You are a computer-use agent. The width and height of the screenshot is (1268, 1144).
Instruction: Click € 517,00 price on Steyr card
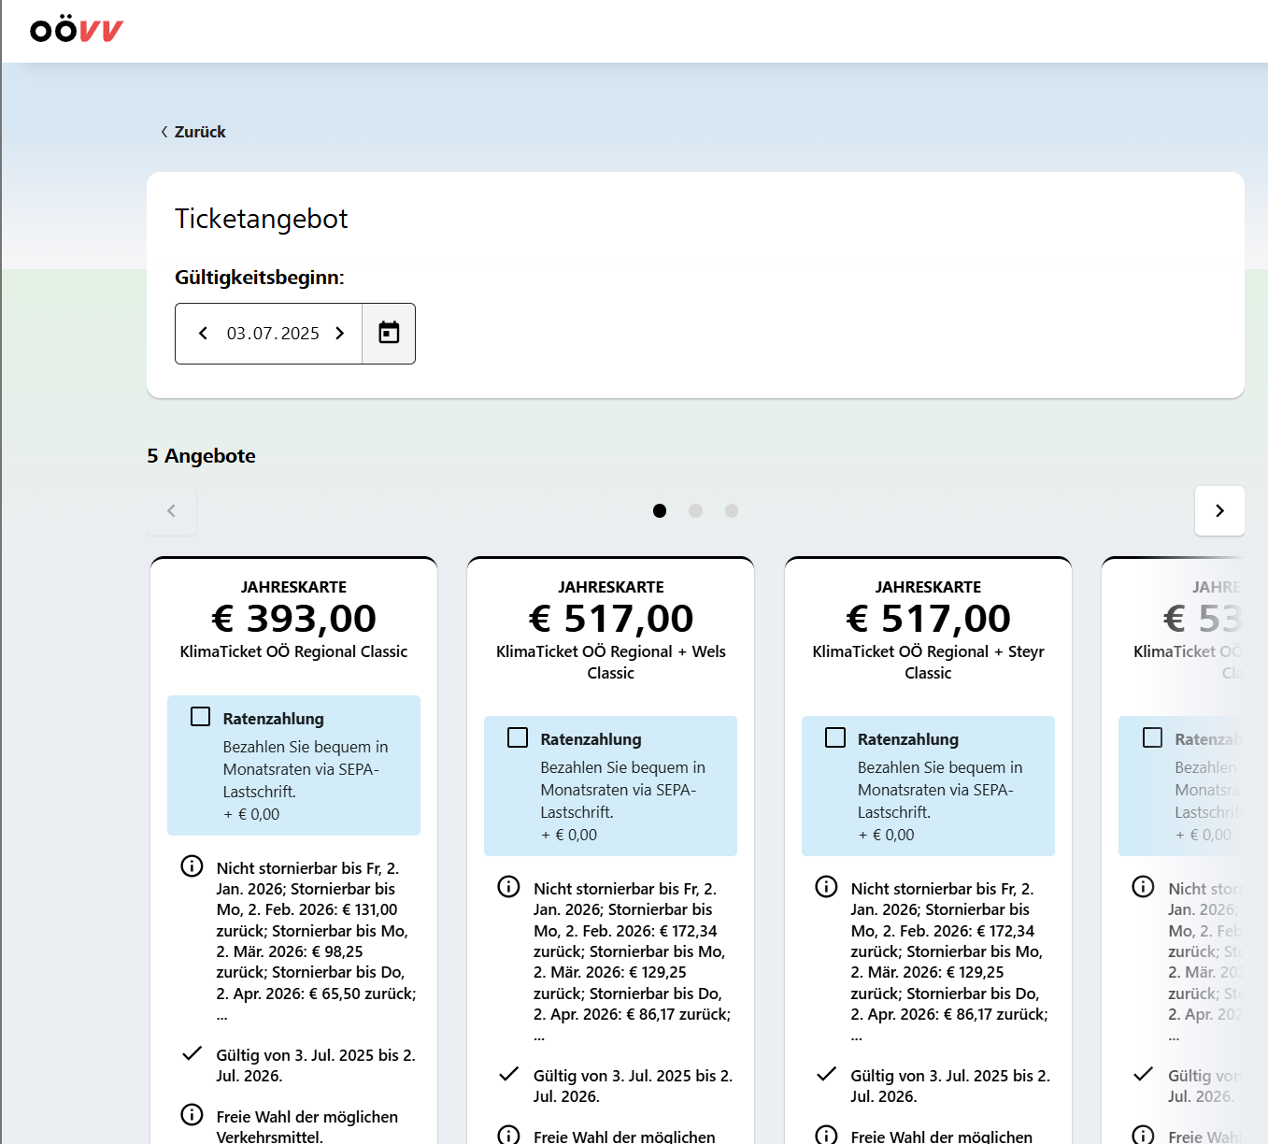pos(928,619)
